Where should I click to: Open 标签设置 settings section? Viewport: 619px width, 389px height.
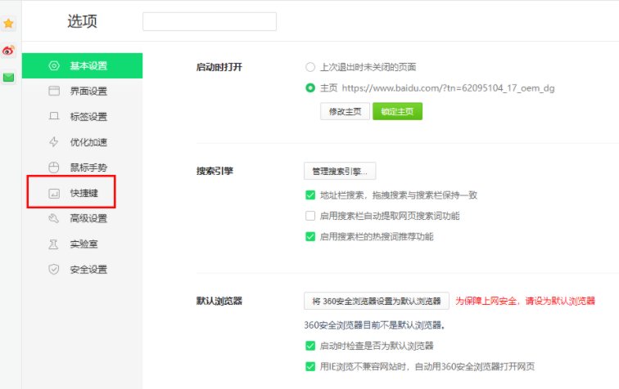[82, 117]
